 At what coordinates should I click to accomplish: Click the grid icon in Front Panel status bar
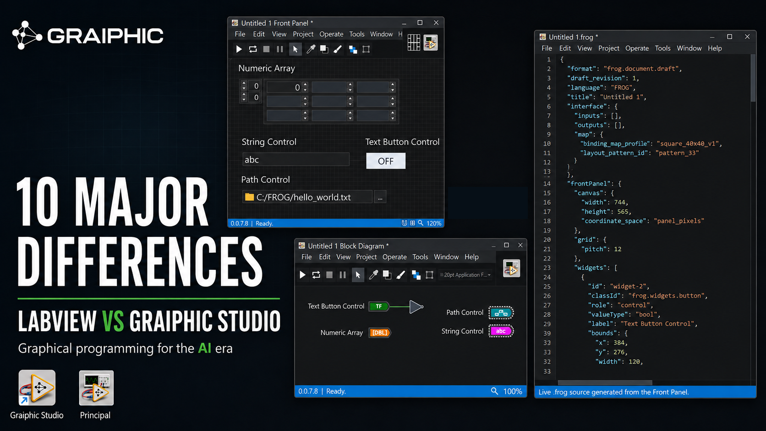click(412, 223)
